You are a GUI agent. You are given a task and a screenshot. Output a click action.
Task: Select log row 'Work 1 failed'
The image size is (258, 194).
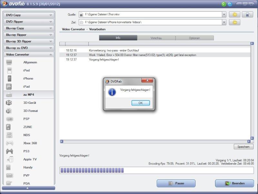coord(155,55)
